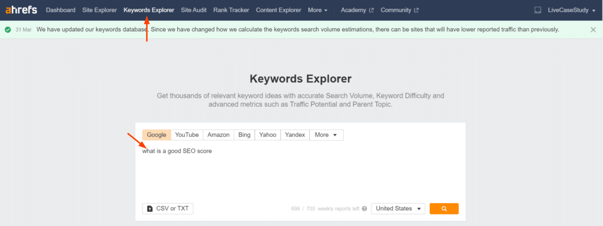Select the Google search engine tab

point(156,135)
